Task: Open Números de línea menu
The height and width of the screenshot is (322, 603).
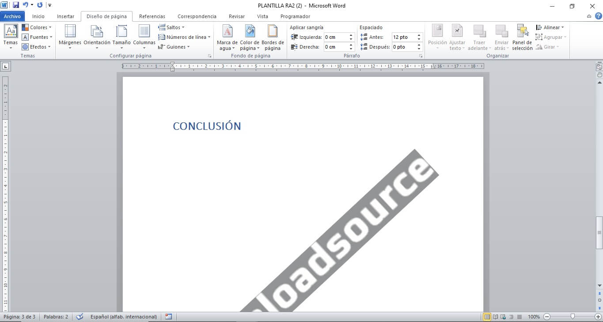Action: point(185,37)
